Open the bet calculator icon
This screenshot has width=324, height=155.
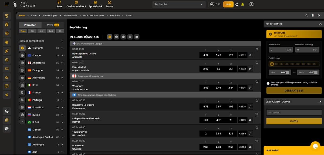313,15
